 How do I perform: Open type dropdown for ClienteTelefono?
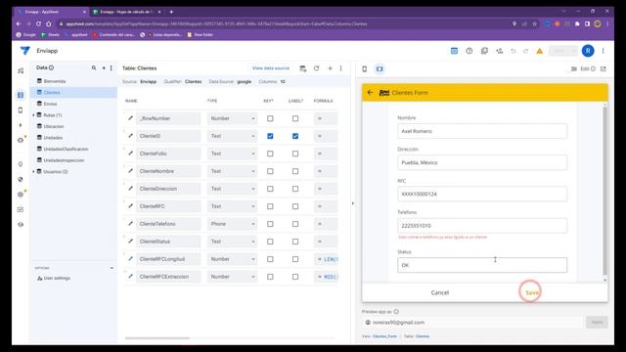(x=232, y=224)
